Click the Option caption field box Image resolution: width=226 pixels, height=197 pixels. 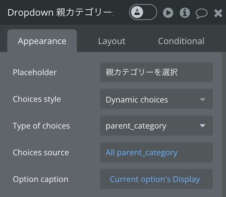156,179
